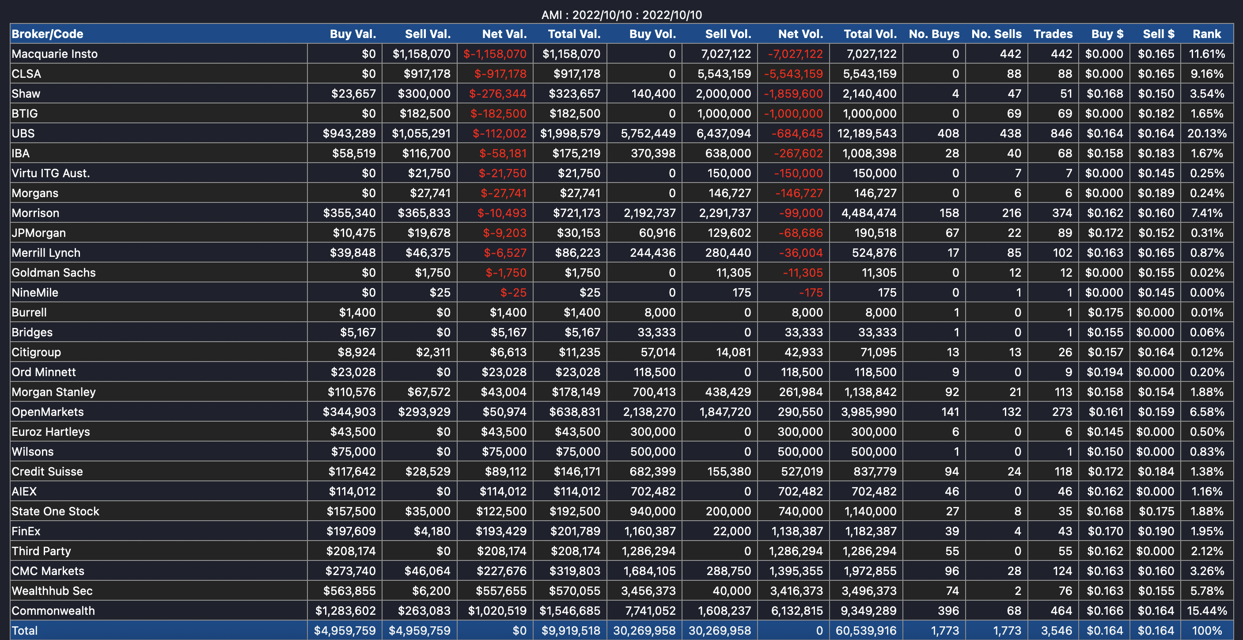Click CLSA net volume -5,543,159
Screen dimensions: 1243x640
(x=794, y=73)
